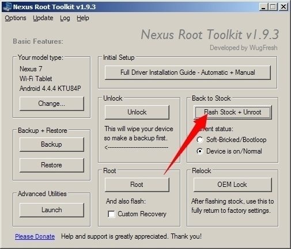291x249 pixels.
Task: Minimize the Nexus Root Toolkit window
Action: point(263,7)
